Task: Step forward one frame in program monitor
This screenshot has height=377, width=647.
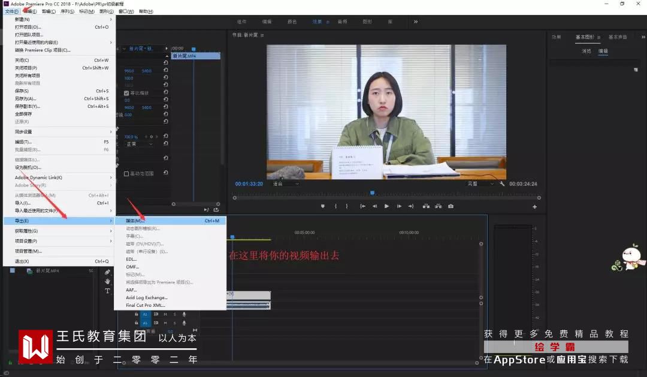Action: tap(399, 206)
